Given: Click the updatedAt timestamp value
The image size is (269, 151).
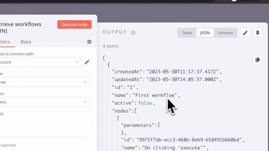Looking at the screenshot, I should tap(182, 79).
